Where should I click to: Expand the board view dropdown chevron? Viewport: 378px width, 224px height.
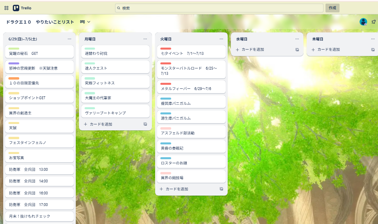pyautogui.click(x=89, y=22)
